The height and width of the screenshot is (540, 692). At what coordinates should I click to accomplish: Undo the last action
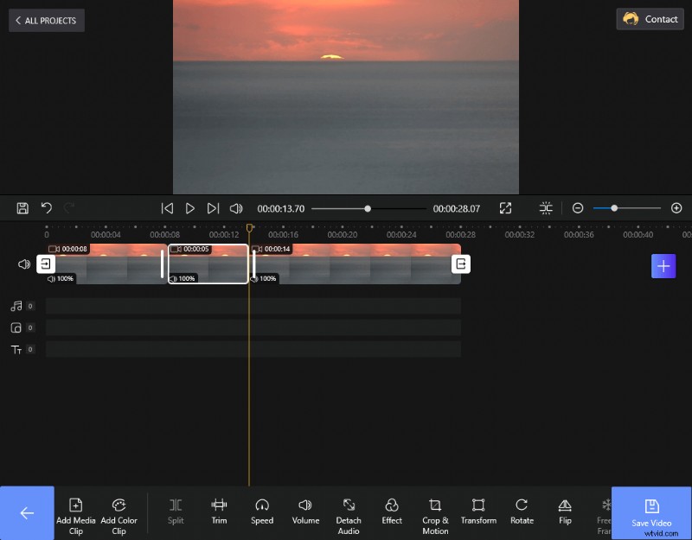tap(47, 208)
